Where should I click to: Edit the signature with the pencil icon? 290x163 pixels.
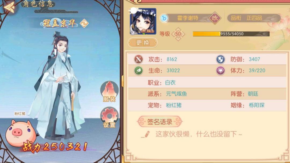[x=146, y=134]
